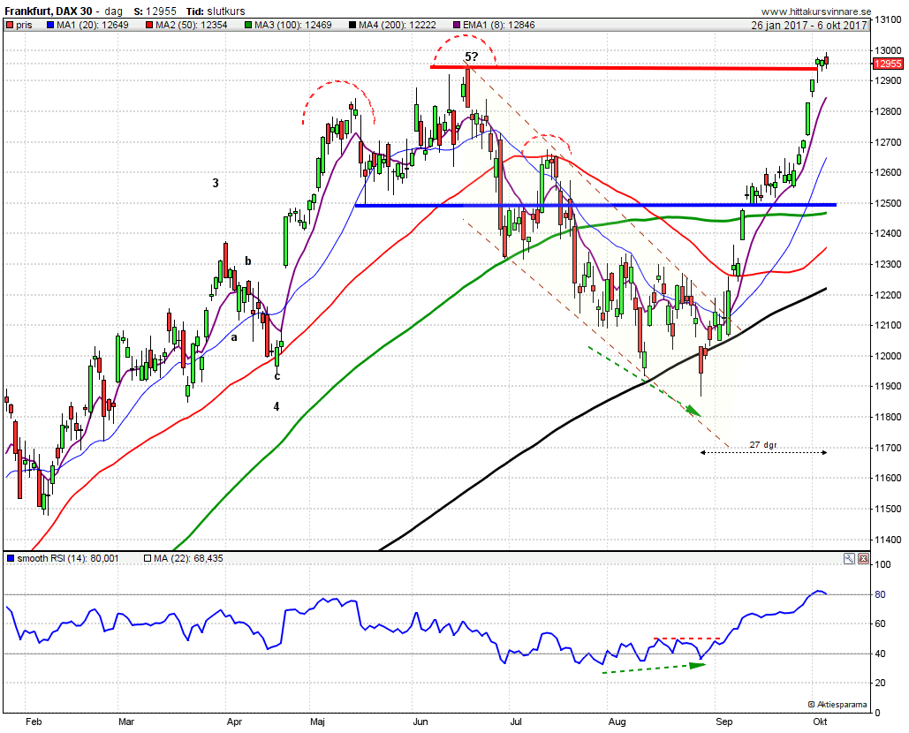
Task: Click the 'Aug' month axis label
Action: coord(617,722)
